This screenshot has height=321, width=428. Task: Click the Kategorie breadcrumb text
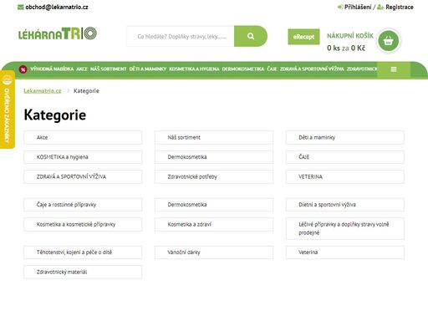point(86,91)
